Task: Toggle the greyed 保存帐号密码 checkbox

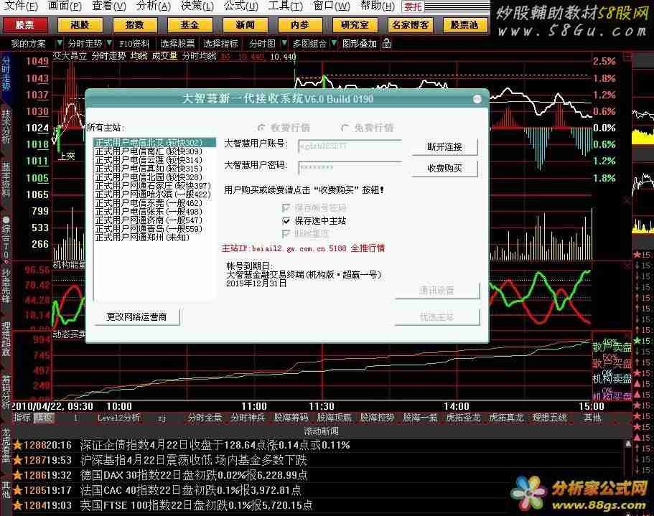Action: (286, 207)
